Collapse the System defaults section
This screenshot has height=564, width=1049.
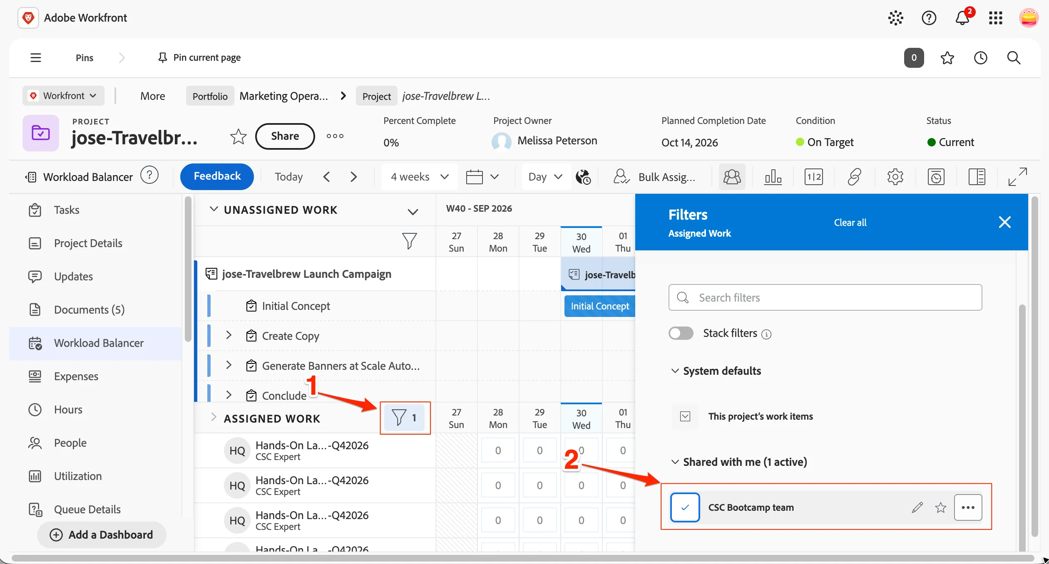point(675,371)
